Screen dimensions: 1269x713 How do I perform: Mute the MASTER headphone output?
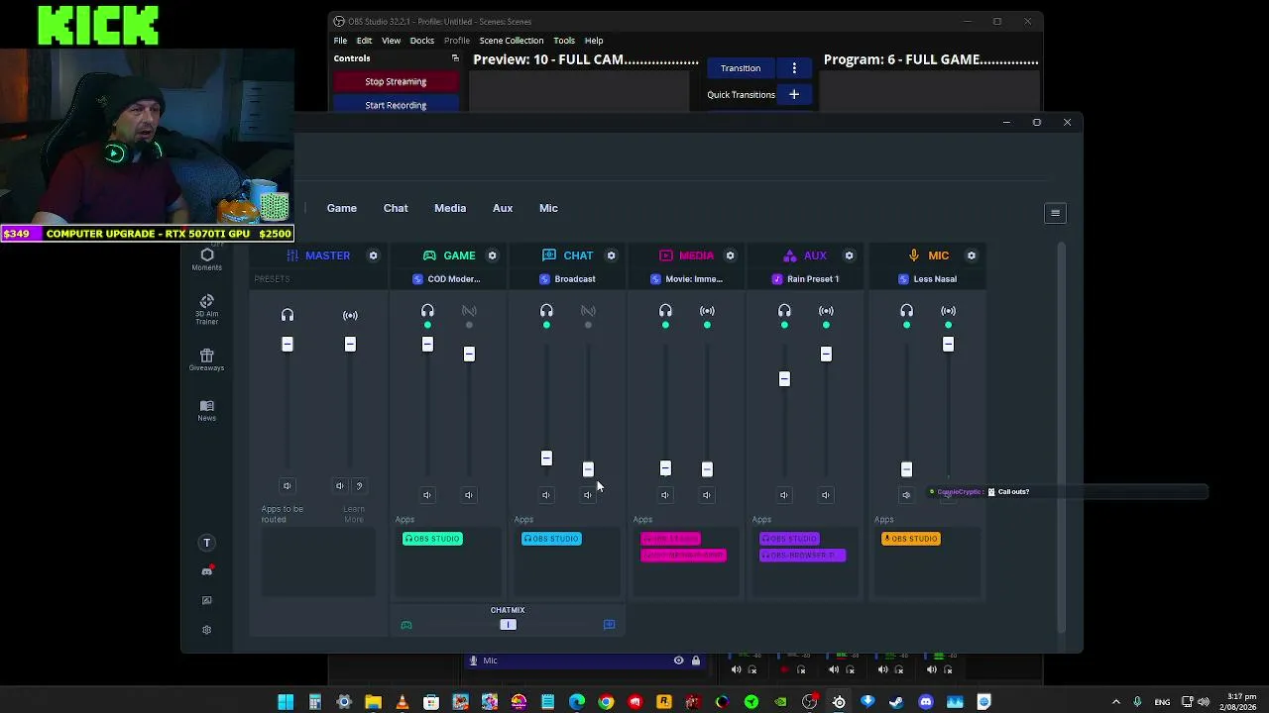(x=287, y=486)
